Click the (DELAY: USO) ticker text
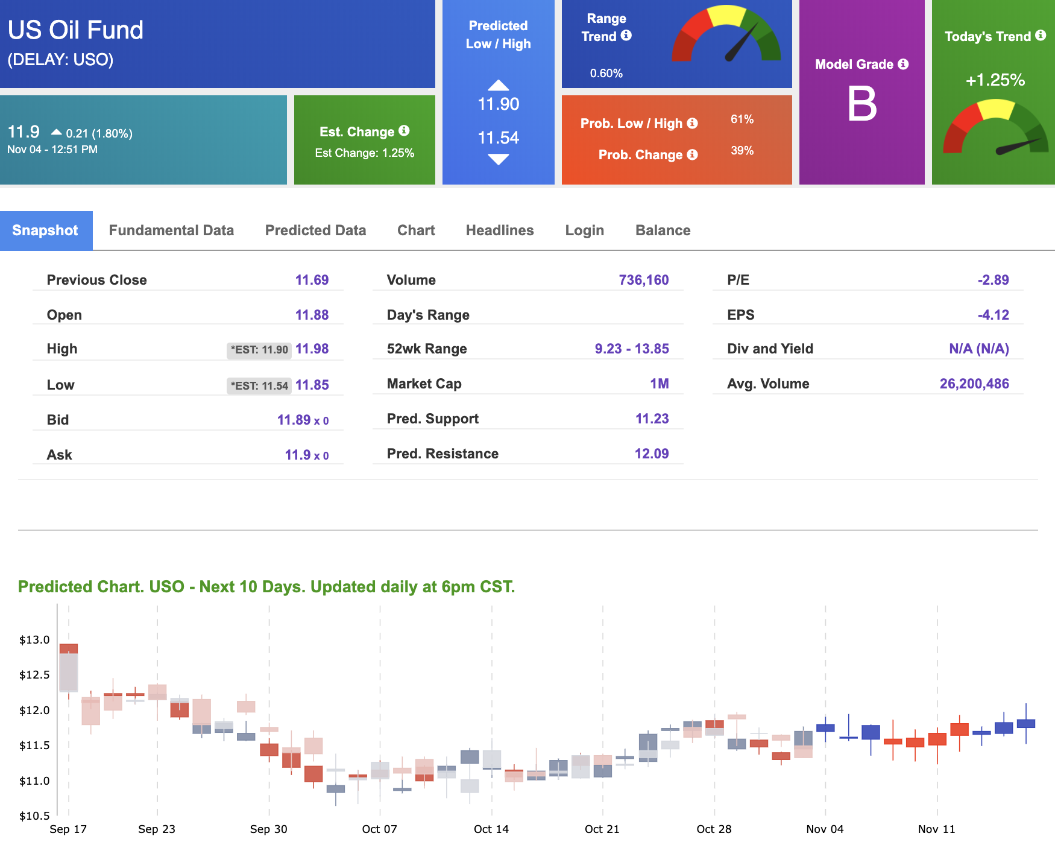This screenshot has height=842, width=1055. click(x=60, y=60)
